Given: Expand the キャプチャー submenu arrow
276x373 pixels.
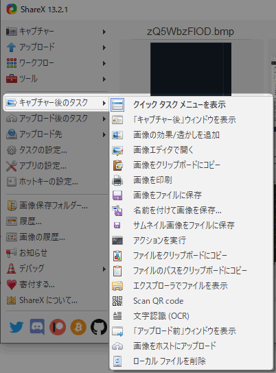Looking at the screenshot, I should [104, 32].
